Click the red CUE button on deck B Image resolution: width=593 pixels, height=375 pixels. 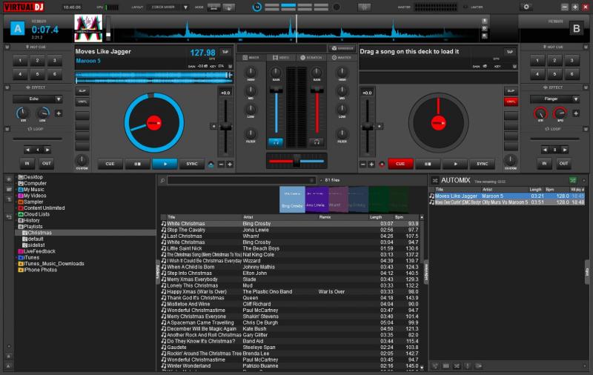(400, 164)
